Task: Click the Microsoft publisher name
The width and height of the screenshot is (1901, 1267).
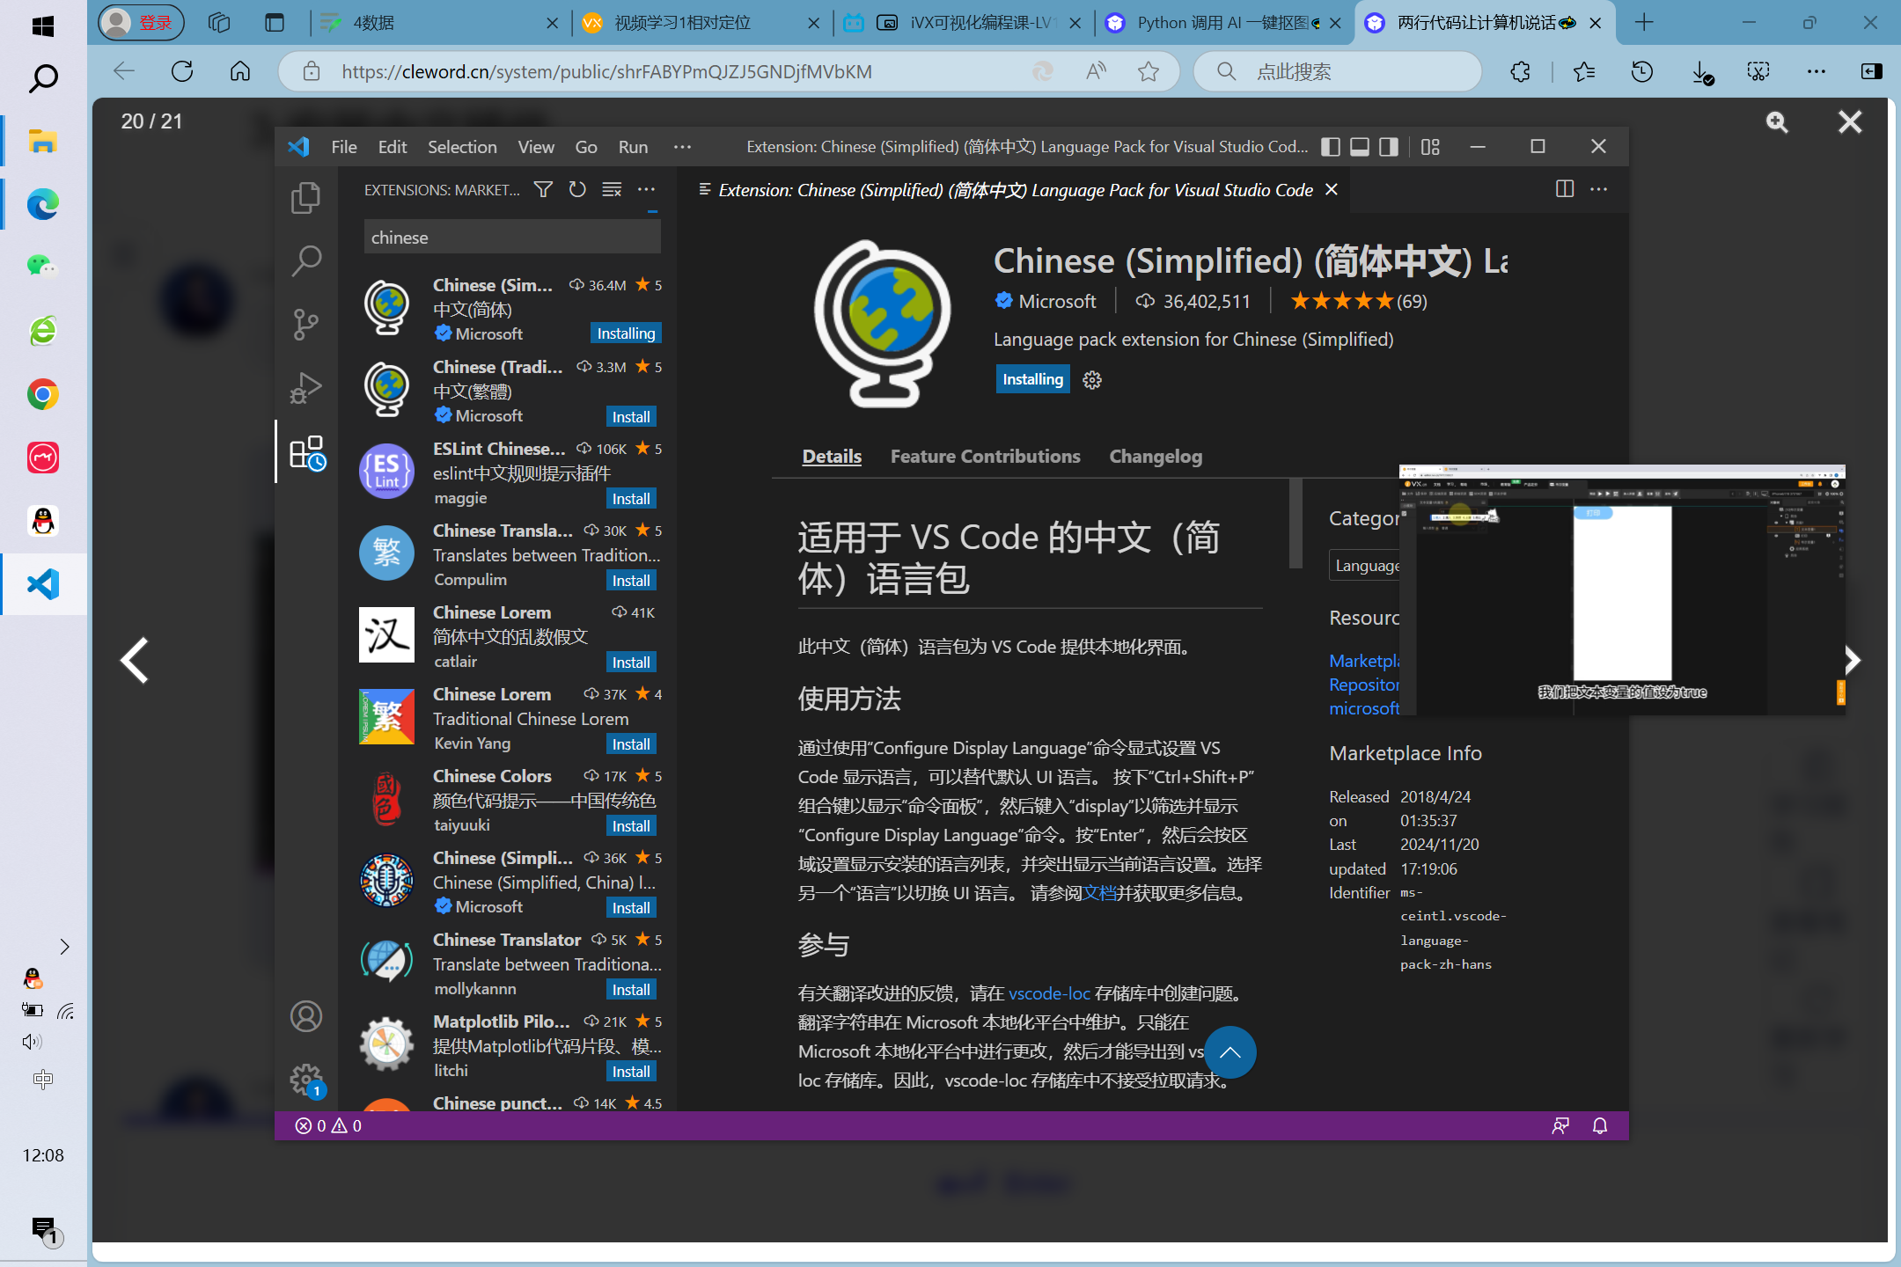Action: (1056, 301)
